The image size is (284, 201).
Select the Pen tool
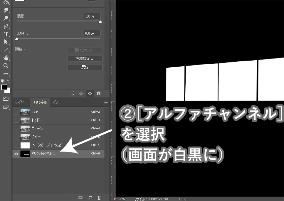tap(6, 26)
